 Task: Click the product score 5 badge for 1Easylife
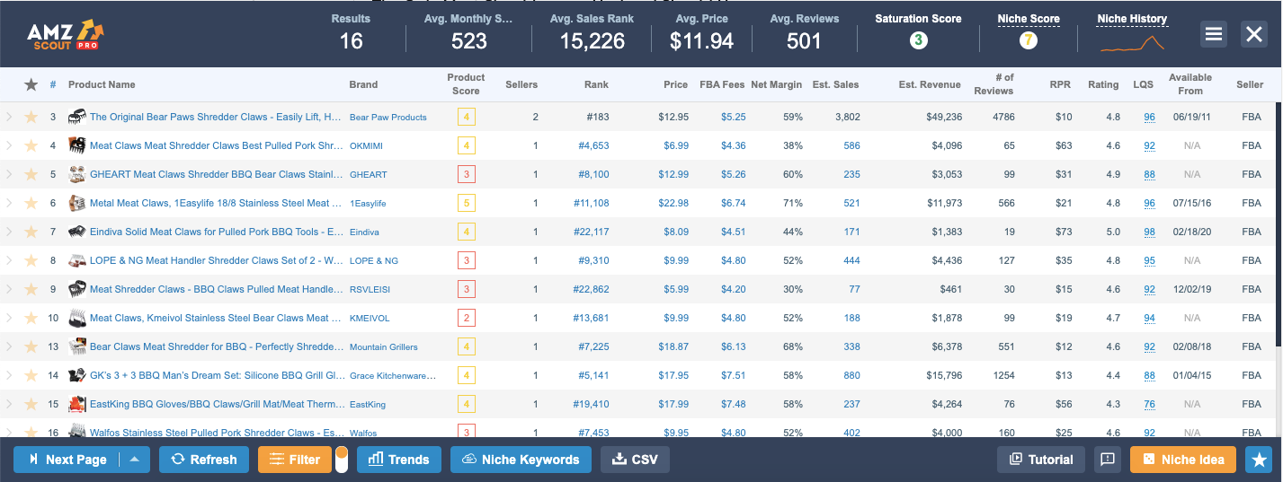click(466, 203)
